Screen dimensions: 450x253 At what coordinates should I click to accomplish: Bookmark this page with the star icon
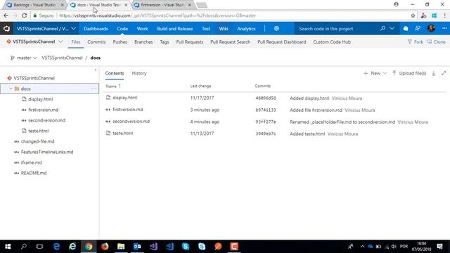point(413,15)
